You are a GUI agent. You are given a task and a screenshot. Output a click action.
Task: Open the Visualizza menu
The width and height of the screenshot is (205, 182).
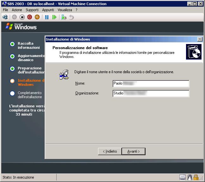[x=65, y=10]
